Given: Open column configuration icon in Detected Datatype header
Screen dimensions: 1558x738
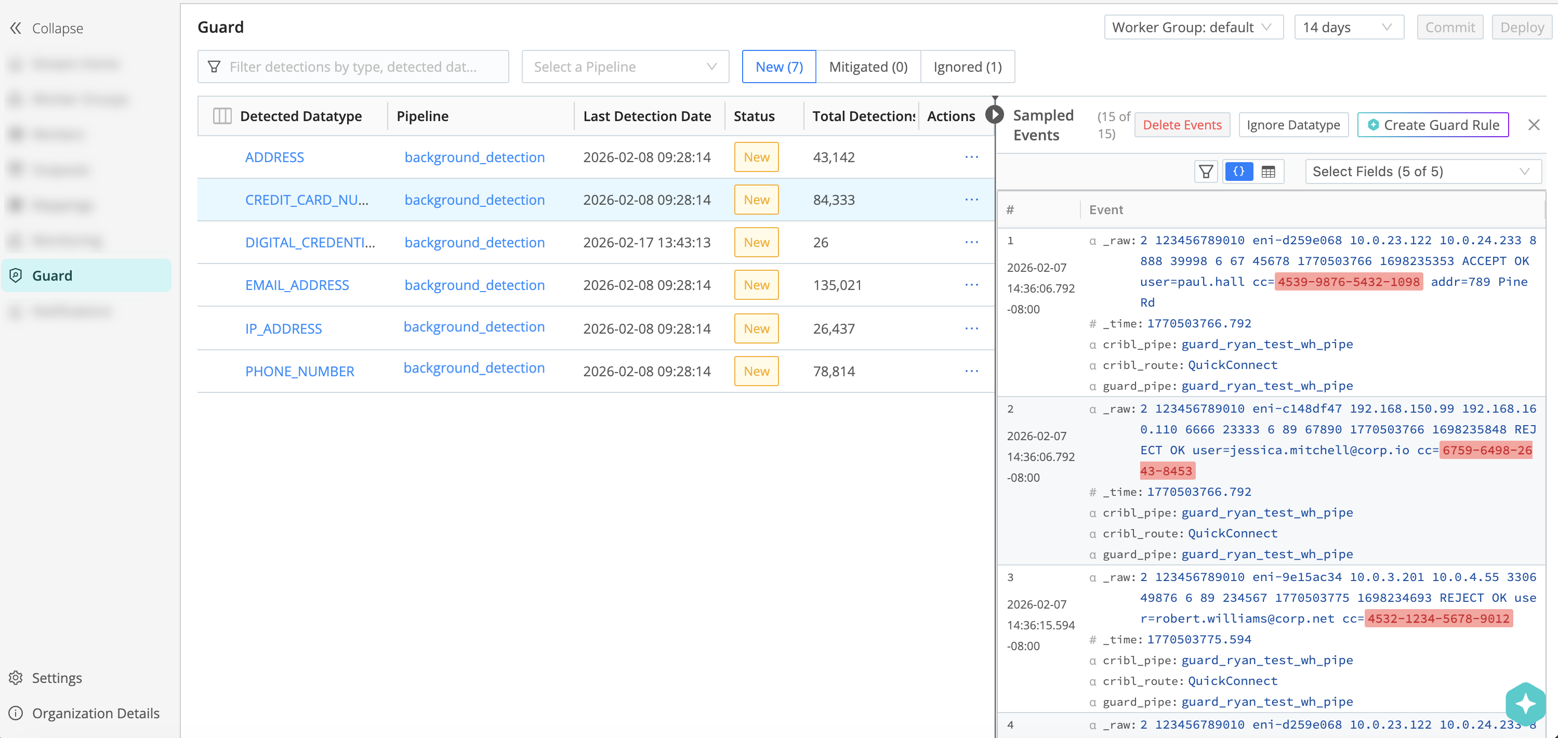Looking at the screenshot, I should click(x=221, y=115).
